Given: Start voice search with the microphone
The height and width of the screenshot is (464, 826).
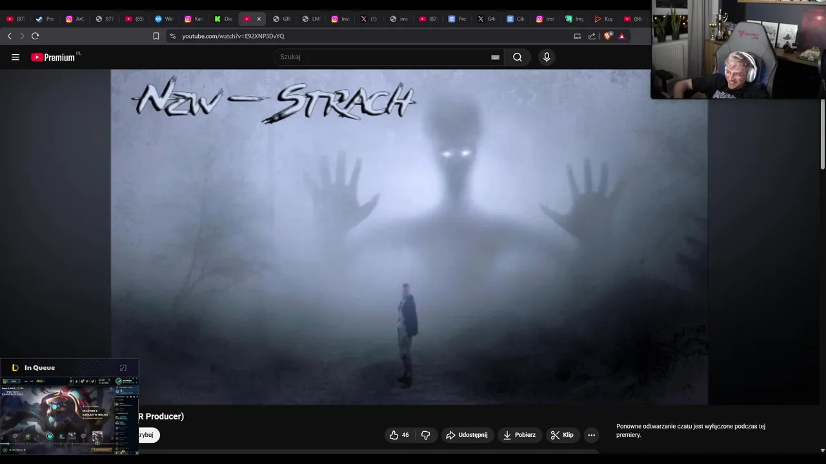Looking at the screenshot, I should (x=547, y=57).
